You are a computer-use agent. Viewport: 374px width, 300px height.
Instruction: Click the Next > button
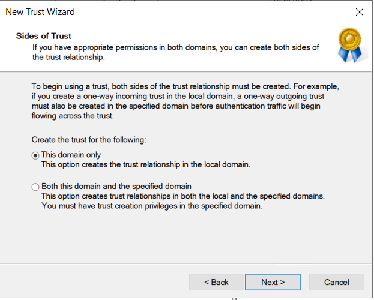(x=273, y=282)
